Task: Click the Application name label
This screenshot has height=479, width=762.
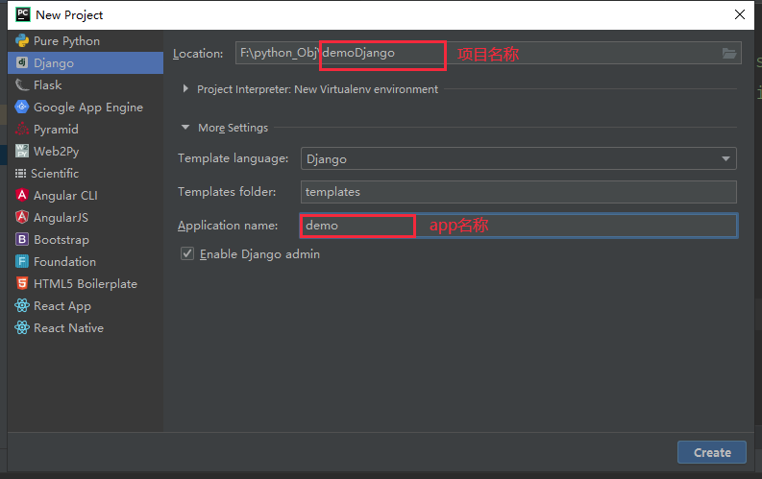Action: coord(228,226)
